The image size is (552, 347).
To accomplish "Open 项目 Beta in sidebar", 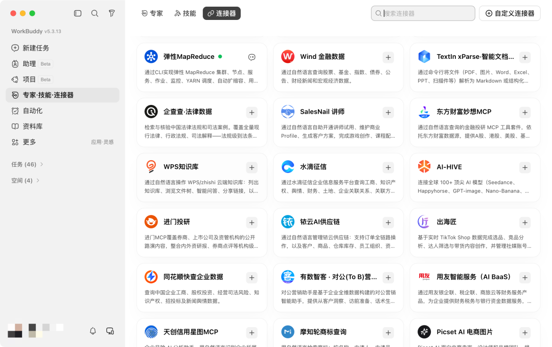I will pyautogui.click(x=62, y=79).
